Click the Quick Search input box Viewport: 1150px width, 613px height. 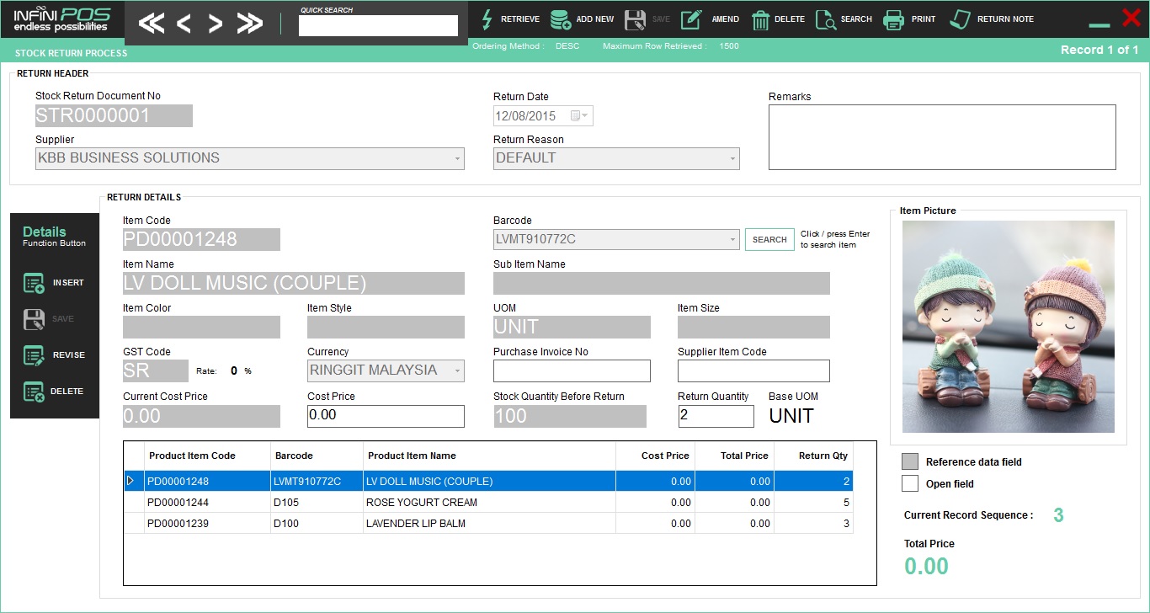(x=378, y=26)
